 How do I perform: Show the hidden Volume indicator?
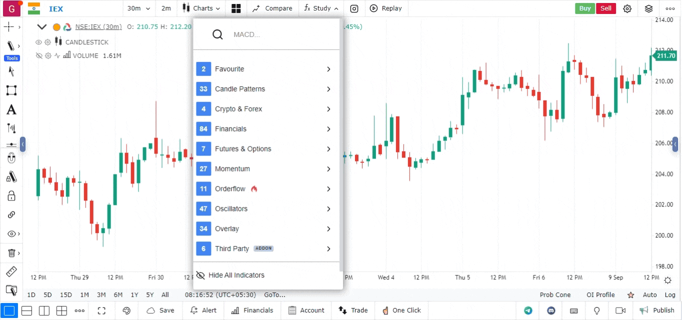(x=38, y=55)
